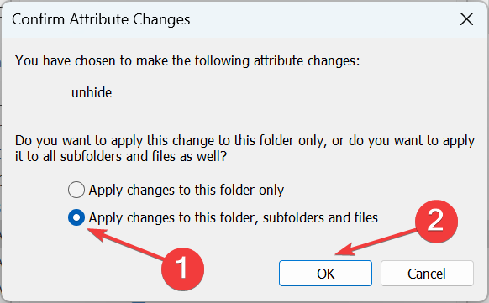Confirm the changes with the OK button

click(325, 274)
